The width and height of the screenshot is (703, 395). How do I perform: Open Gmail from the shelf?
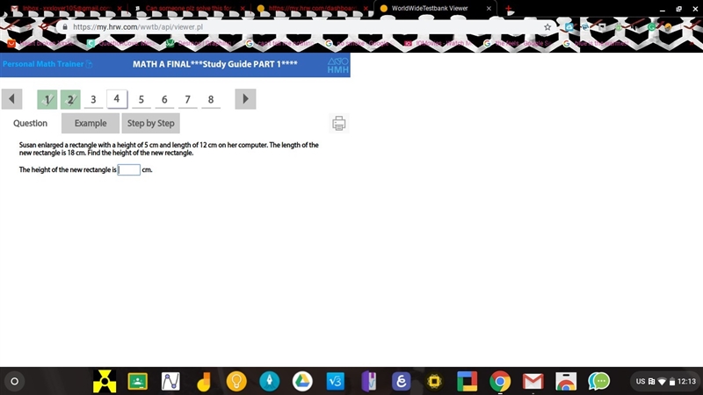533,382
